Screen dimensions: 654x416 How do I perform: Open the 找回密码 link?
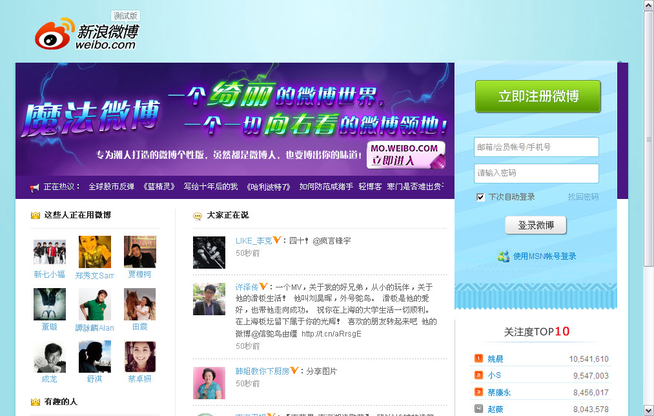(583, 197)
